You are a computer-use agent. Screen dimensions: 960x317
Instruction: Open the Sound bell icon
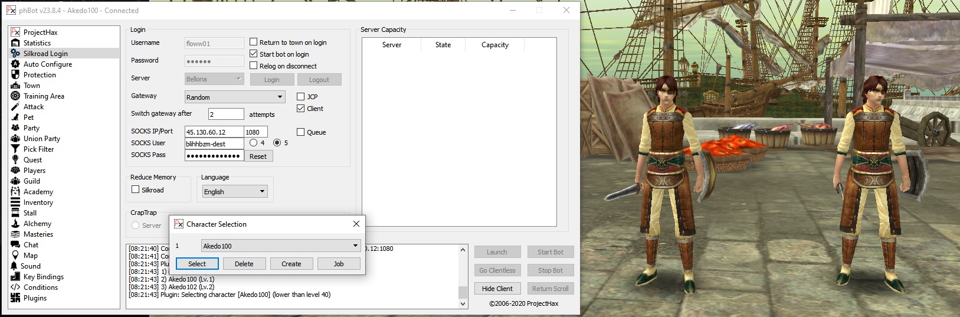(x=15, y=266)
